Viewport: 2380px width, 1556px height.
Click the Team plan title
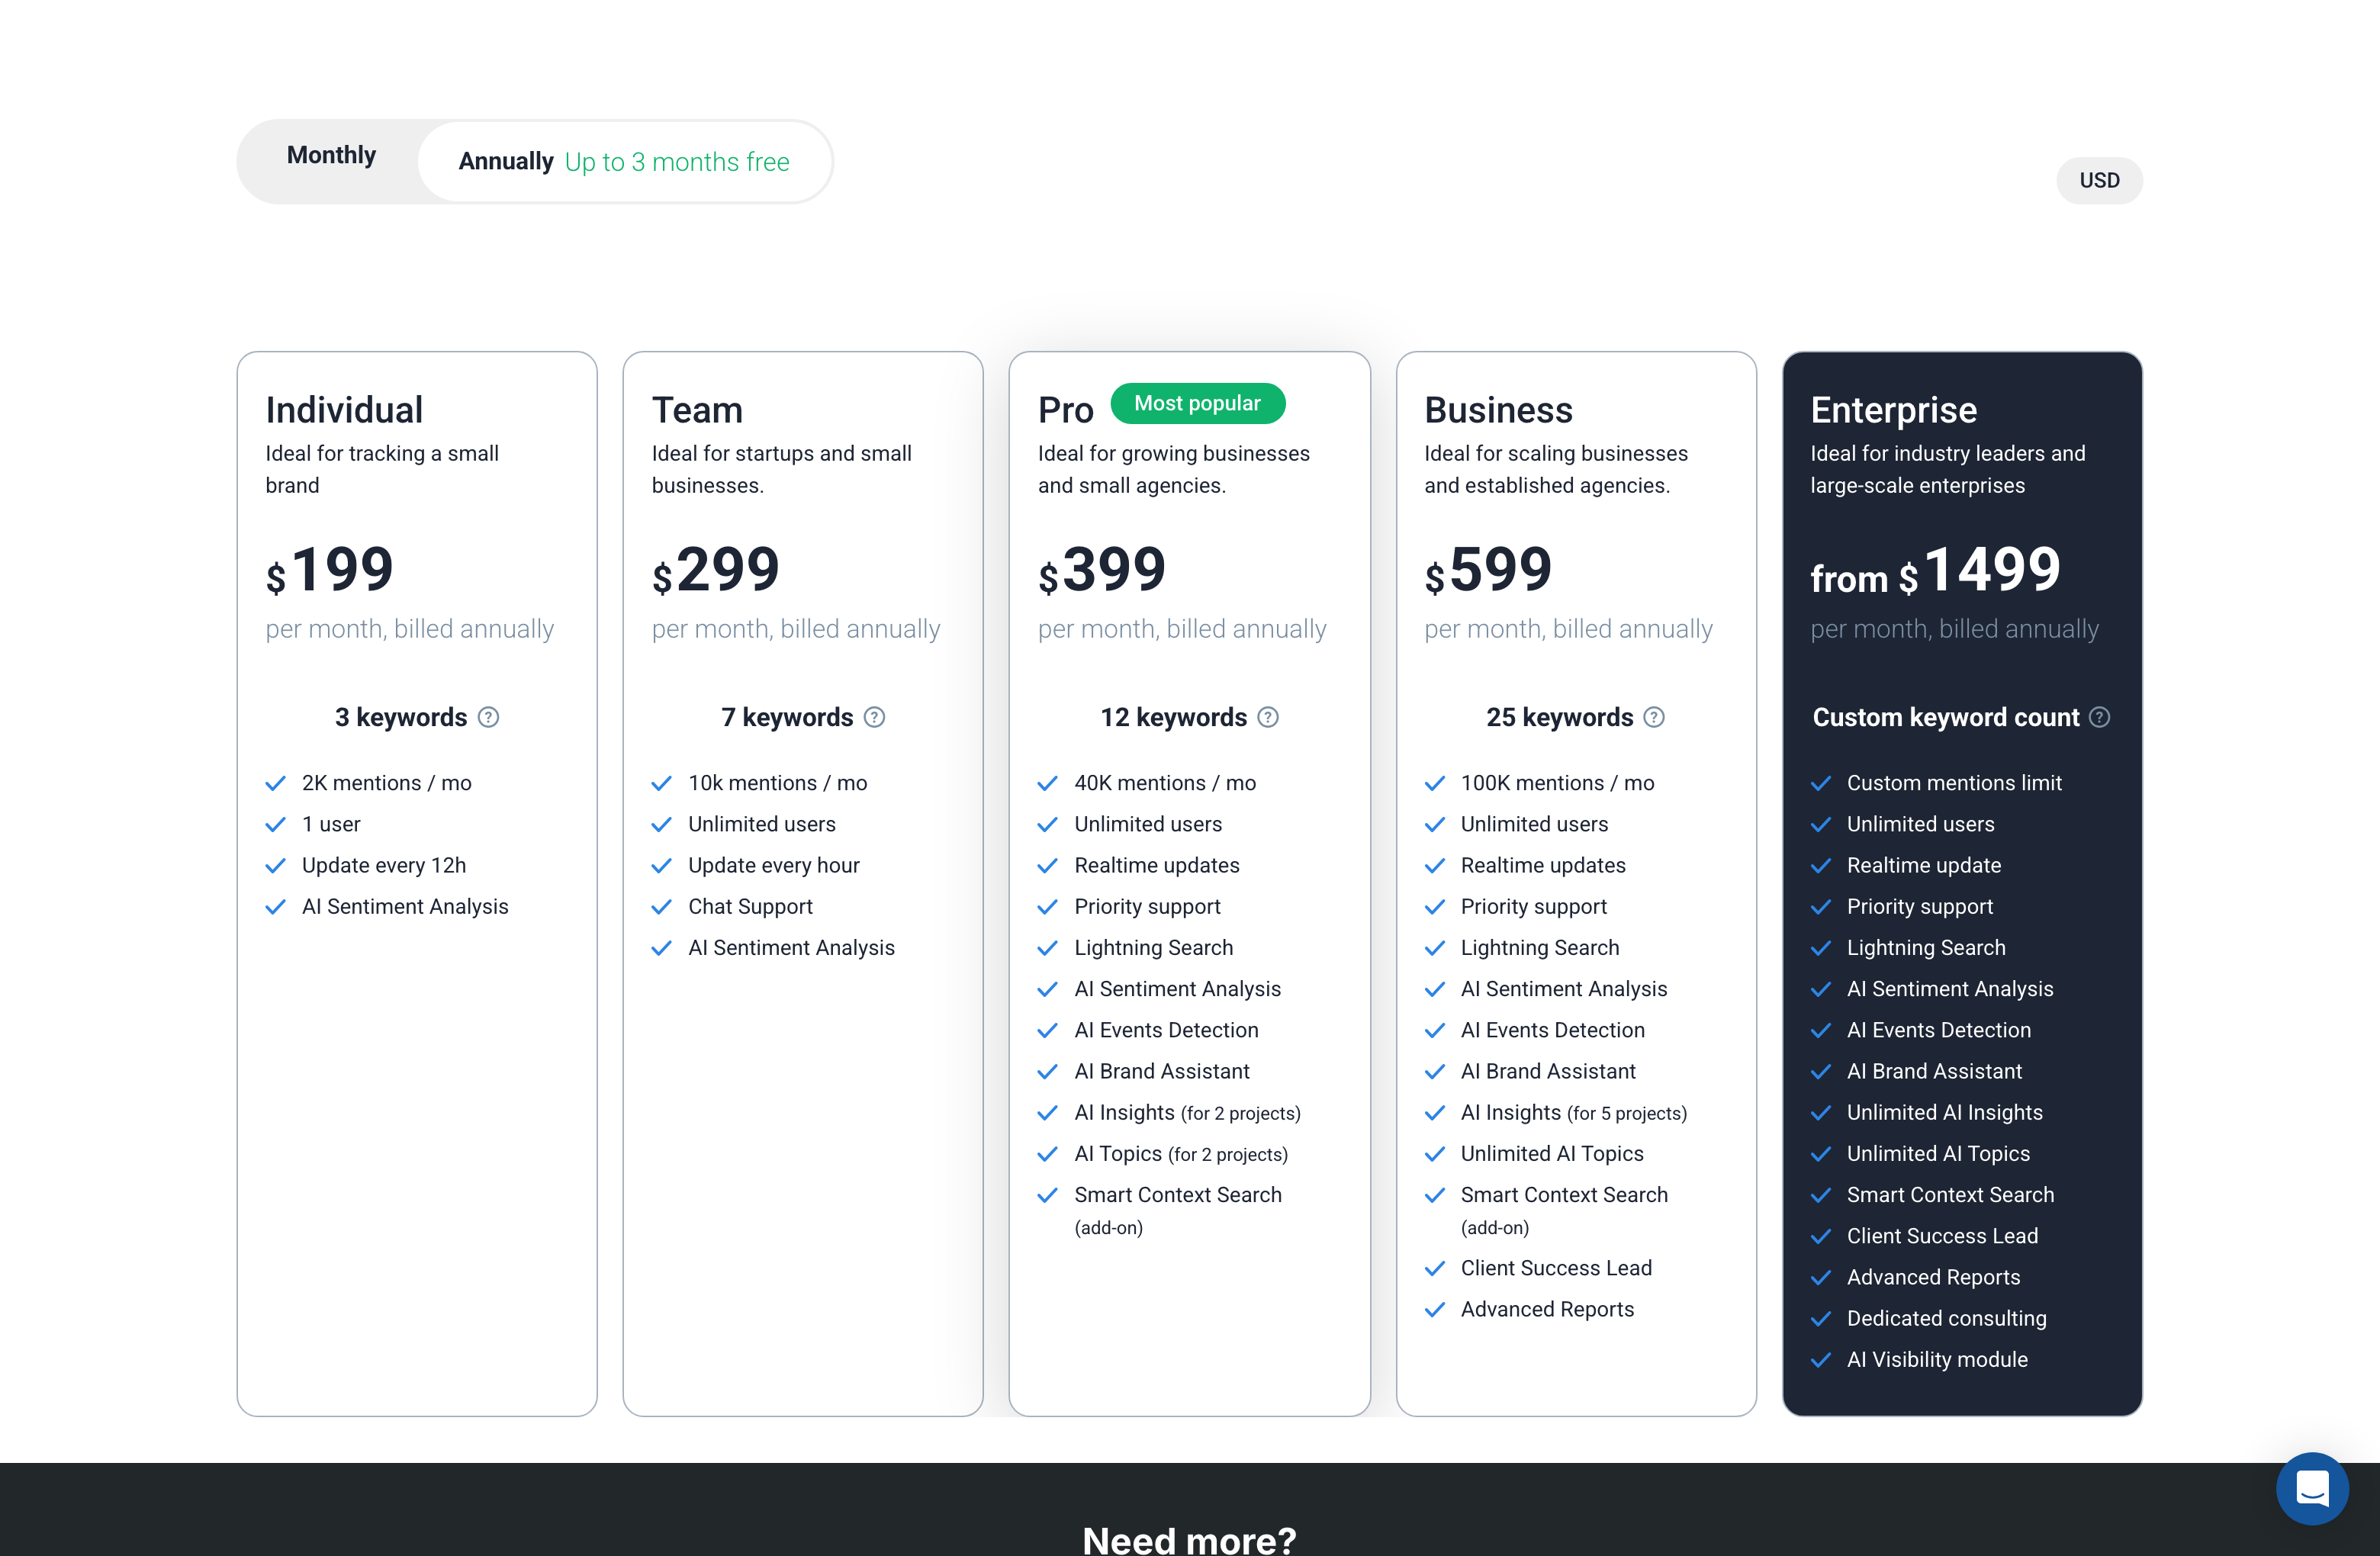[697, 410]
